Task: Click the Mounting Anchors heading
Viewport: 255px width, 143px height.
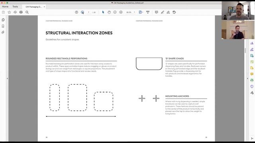Action: pos(177,96)
